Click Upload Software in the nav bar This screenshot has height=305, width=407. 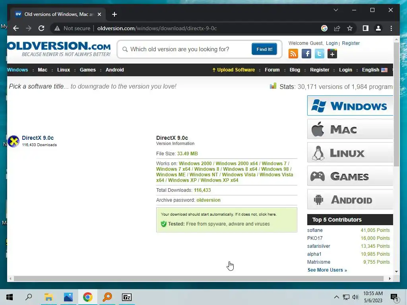(x=233, y=70)
